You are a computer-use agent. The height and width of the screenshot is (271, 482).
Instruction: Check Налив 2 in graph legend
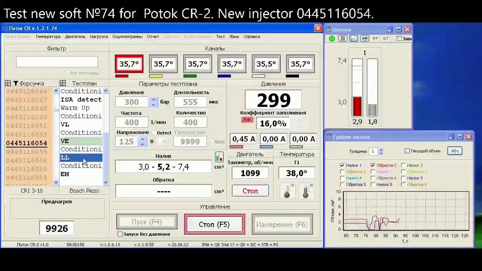coord(403,165)
